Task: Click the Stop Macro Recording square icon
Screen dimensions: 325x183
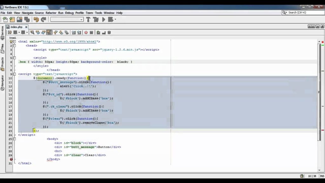Action: (91, 32)
